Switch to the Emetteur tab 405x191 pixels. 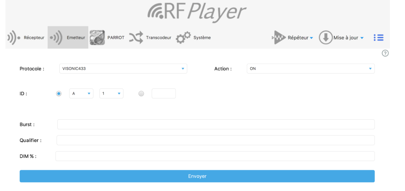(x=68, y=38)
